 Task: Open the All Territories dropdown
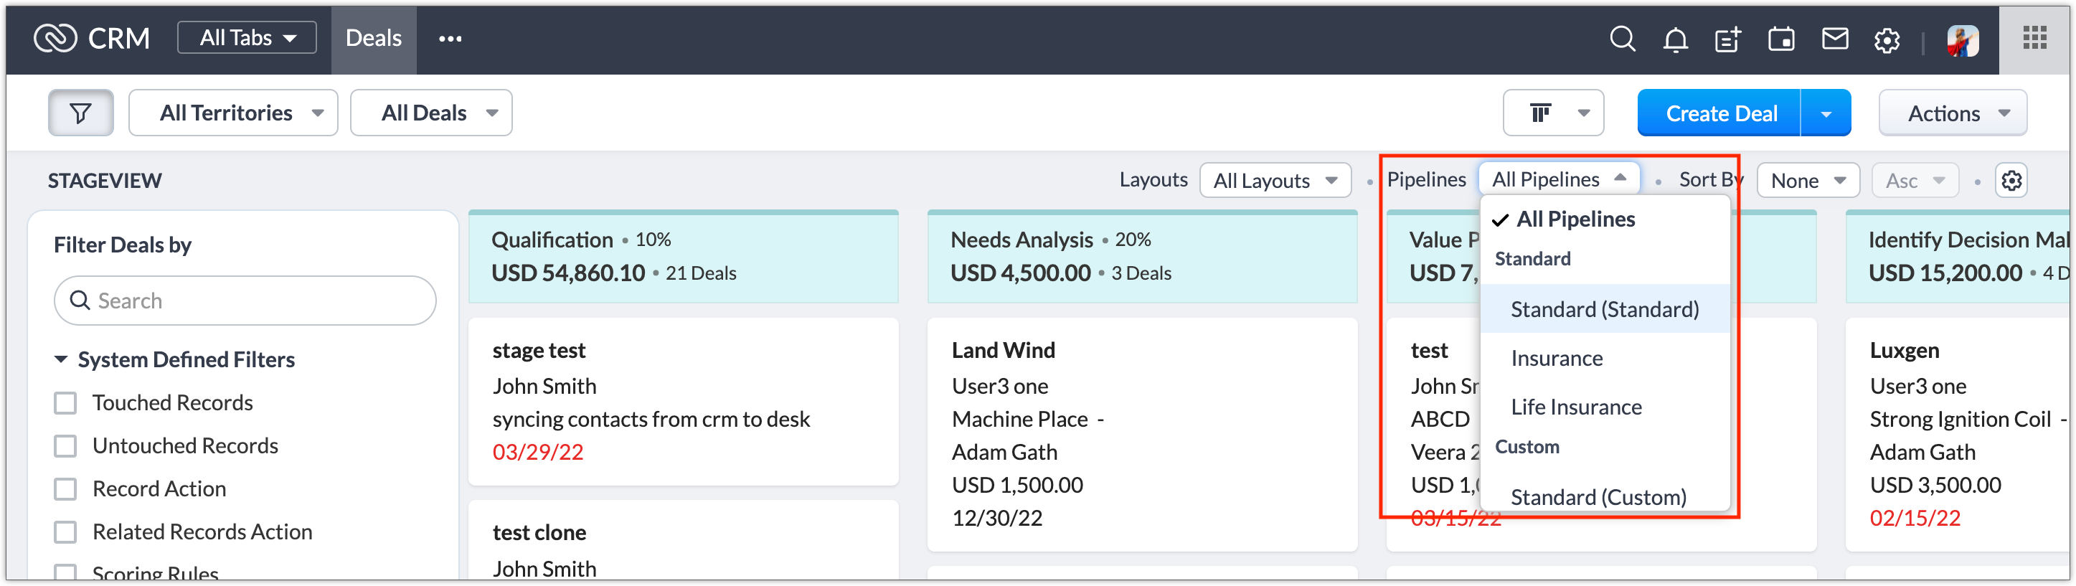(x=233, y=113)
